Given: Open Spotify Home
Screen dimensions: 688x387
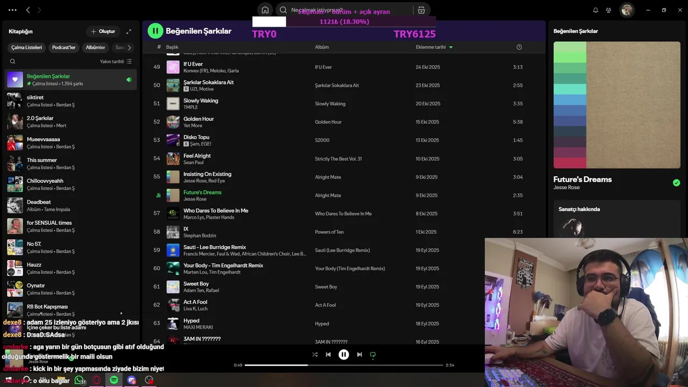Looking at the screenshot, I should pyautogui.click(x=265, y=10).
